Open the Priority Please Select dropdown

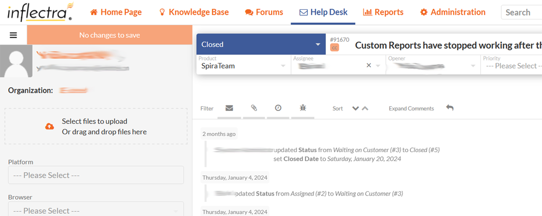(x=512, y=64)
